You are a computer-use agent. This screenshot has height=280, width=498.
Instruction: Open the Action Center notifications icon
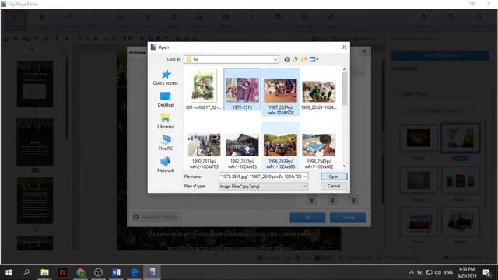coord(486,272)
